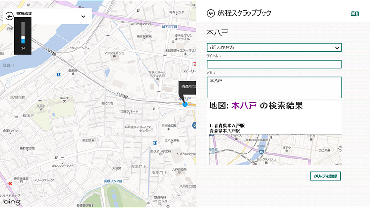Click the Bing logo on the map

11,202
